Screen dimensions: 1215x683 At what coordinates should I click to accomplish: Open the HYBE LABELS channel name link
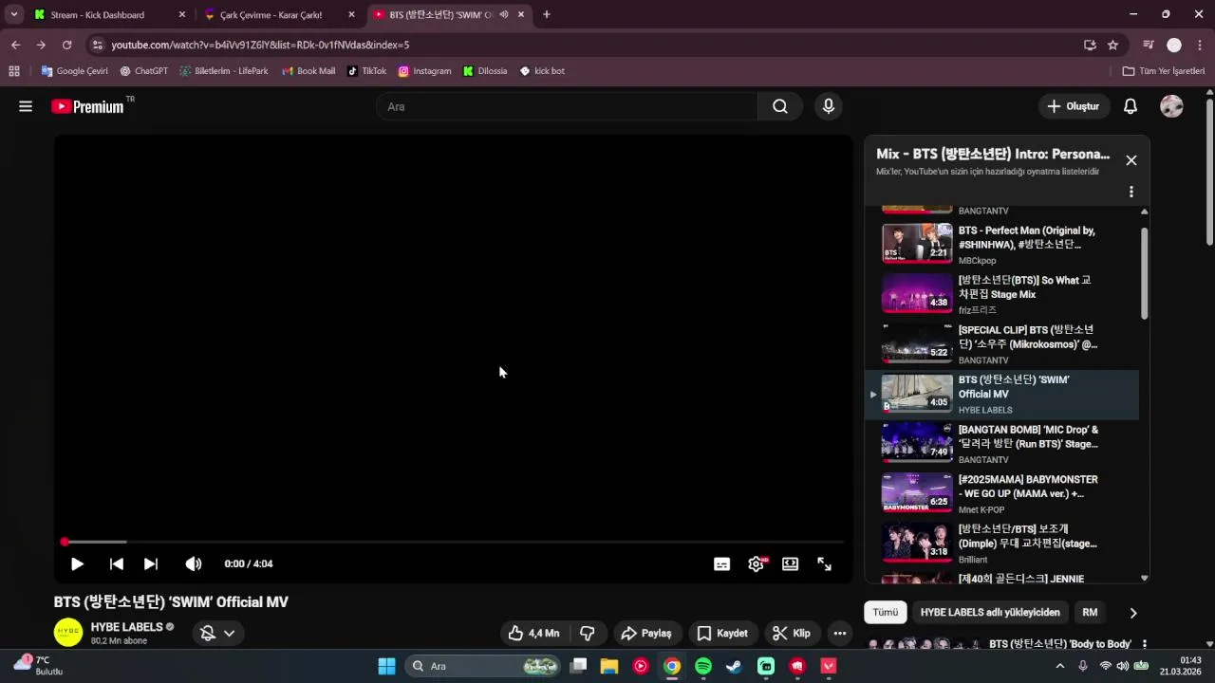127,627
